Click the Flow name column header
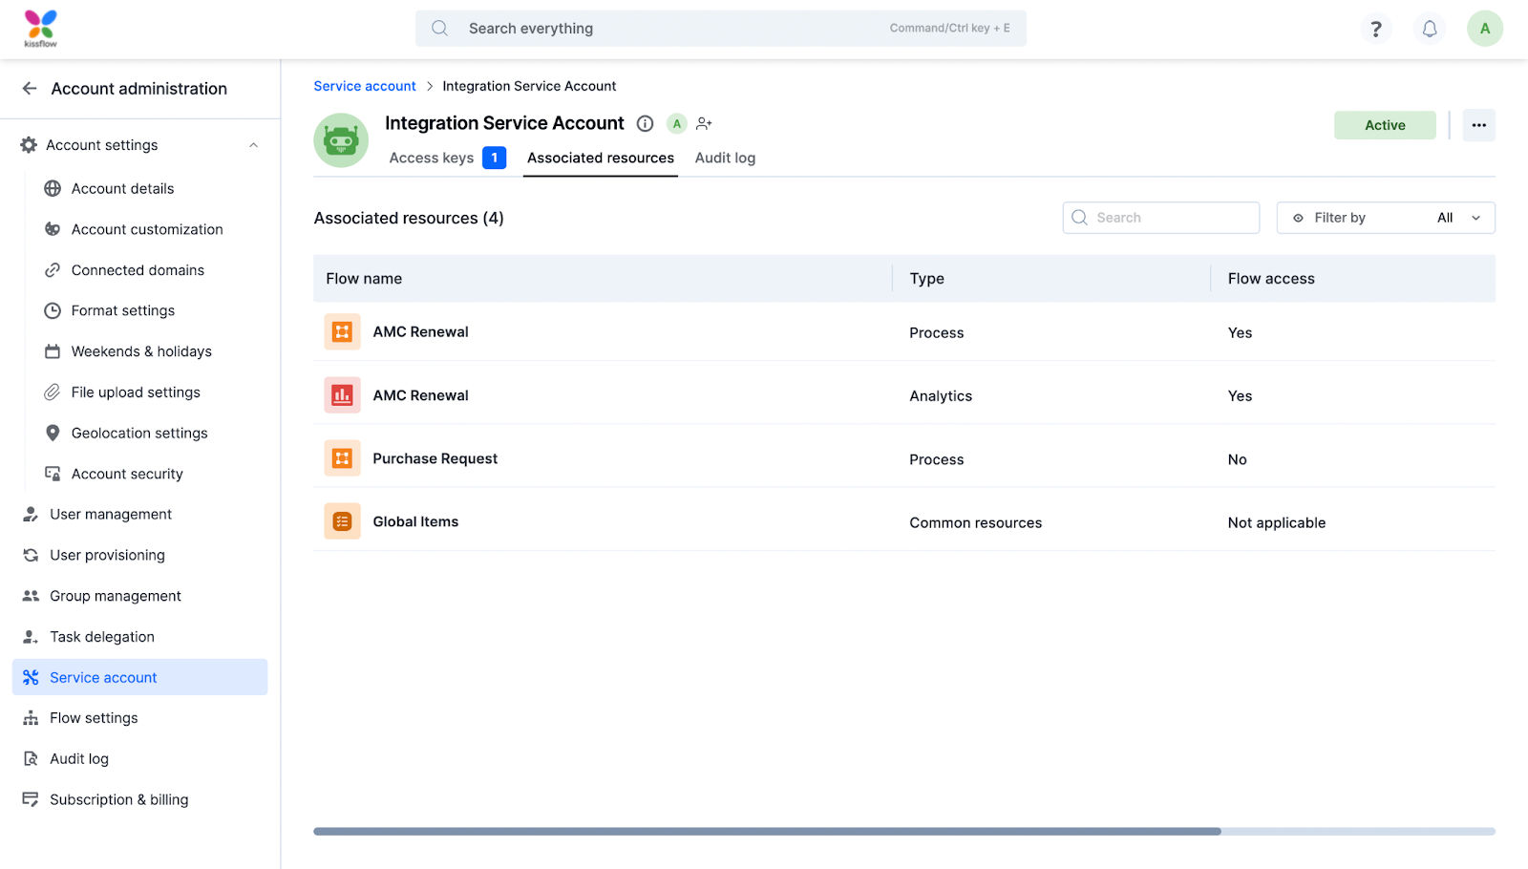The width and height of the screenshot is (1528, 869). (x=364, y=279)
